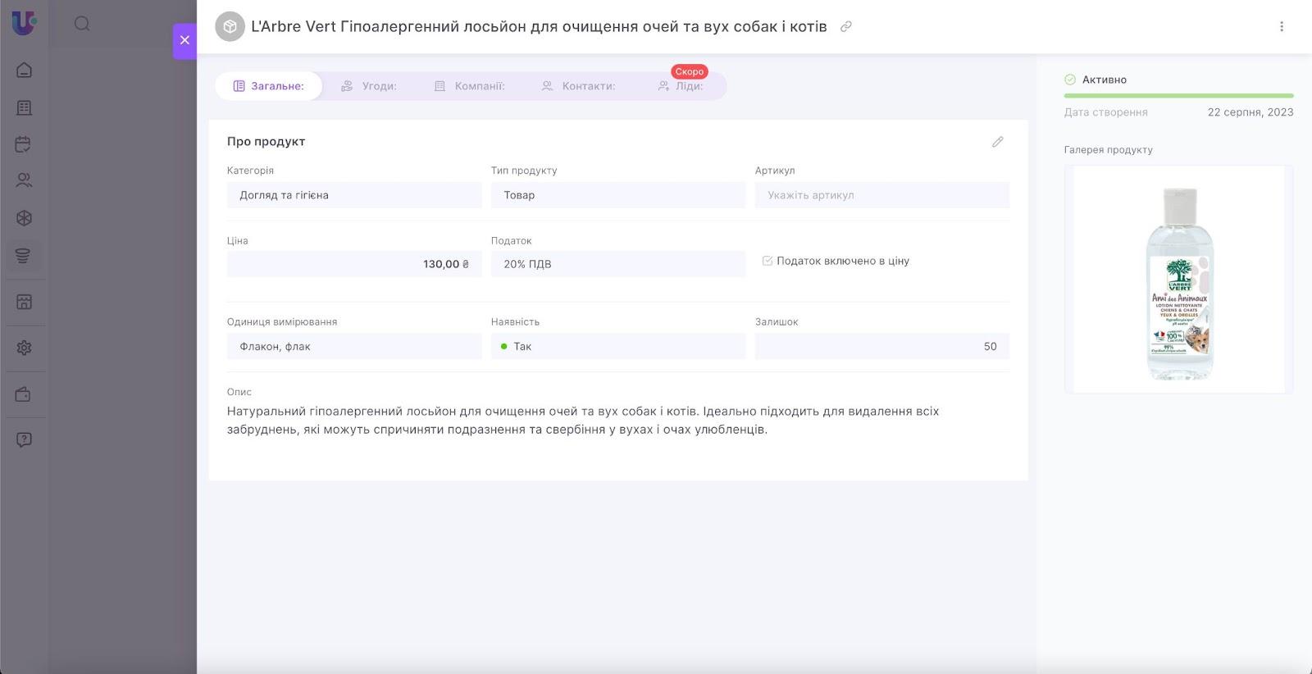Open the three-dot more options menu
This screenshot has width=1312, height=674.
[x=1282, y=26]
